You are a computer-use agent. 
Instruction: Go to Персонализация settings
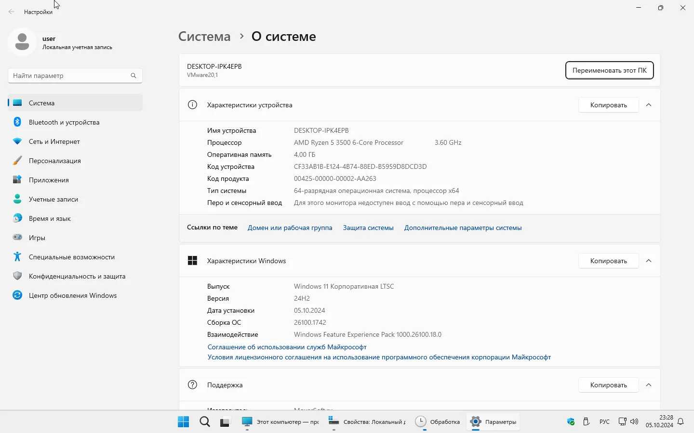54,161
